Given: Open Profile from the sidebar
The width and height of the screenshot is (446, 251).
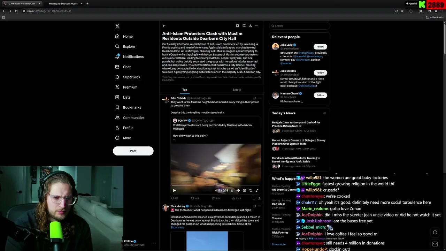Looking at the screenshot, I should [124, 128].
